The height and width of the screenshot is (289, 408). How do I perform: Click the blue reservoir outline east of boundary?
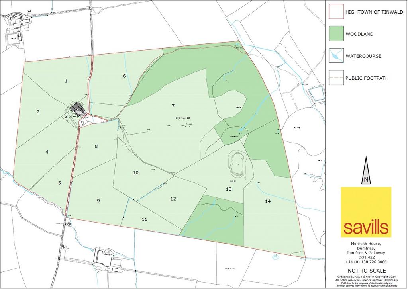(316, 93)
